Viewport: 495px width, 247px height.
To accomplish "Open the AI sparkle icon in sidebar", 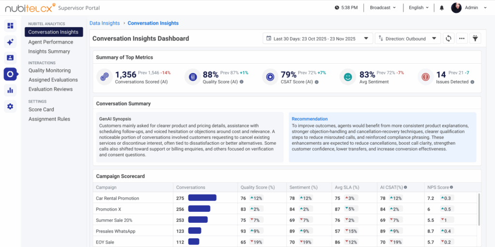I will click(x=10, y=41).
